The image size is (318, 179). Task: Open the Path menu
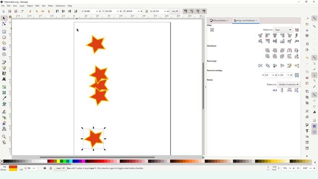coord(37,6)
